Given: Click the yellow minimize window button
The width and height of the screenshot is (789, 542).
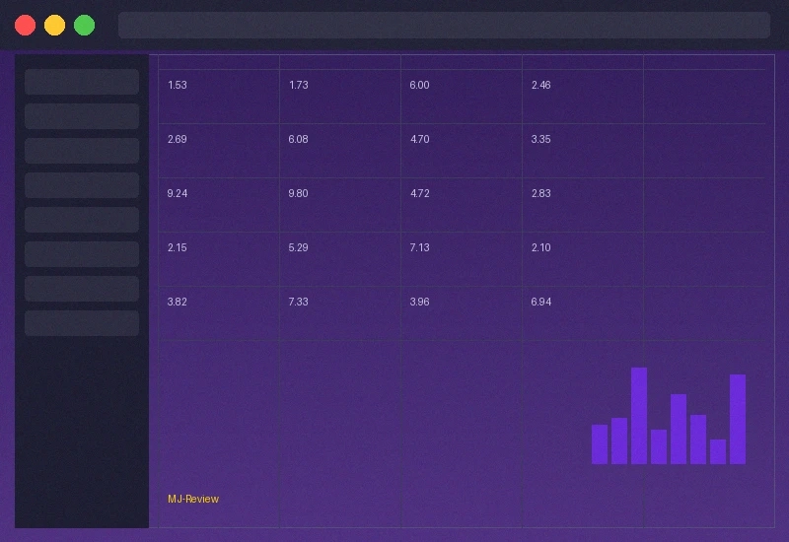Looking at the screenshot, I should (x=55, y=25).
